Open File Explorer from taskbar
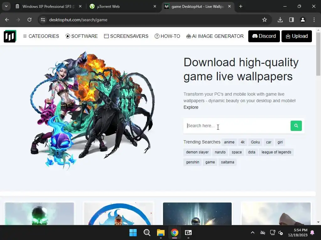This screenshot has width=321, height=240. [x=161, y=232]
